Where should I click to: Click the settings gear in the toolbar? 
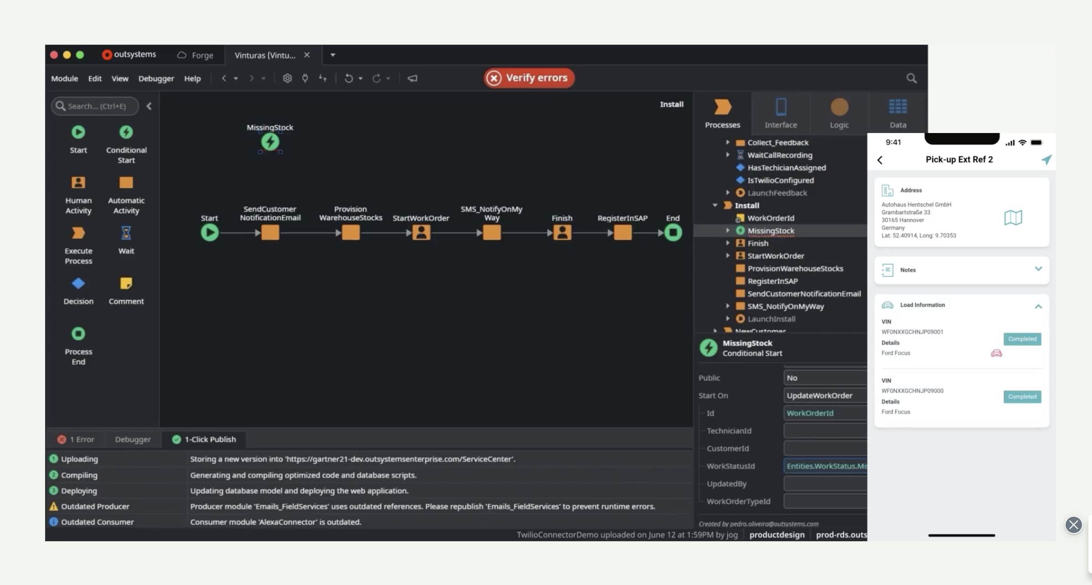tap(287, 78)
